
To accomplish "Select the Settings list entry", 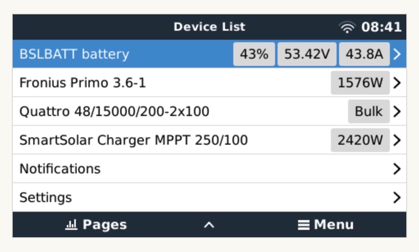I will [46, 198].
